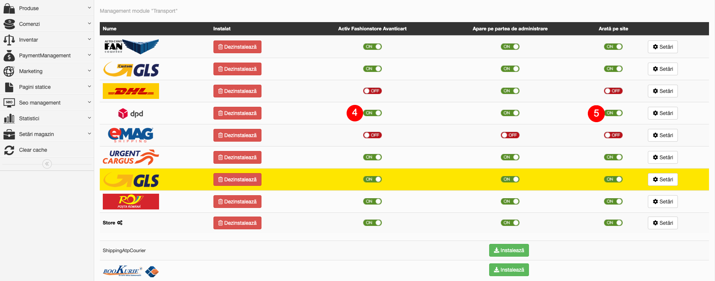Toggle FAN Courier Activ Fashionstore switch
This screenshot has width=715, height=281.
click(372, 47)
